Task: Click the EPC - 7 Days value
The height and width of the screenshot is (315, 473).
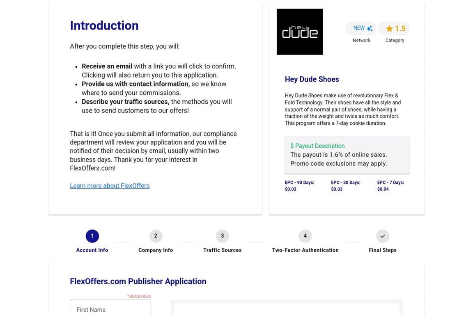Action: point(383,189)
